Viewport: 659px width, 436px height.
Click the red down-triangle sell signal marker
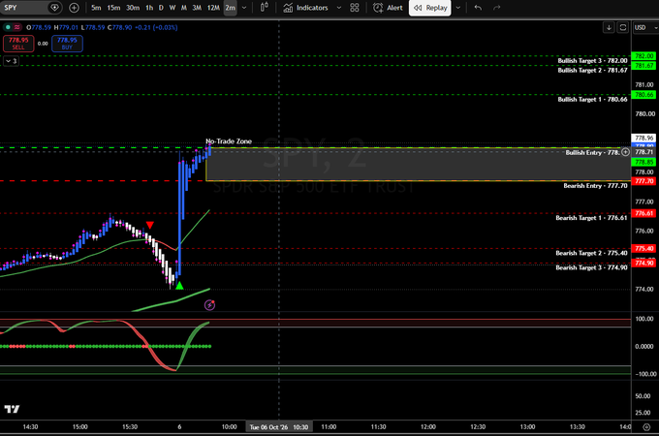click(150, 225)
